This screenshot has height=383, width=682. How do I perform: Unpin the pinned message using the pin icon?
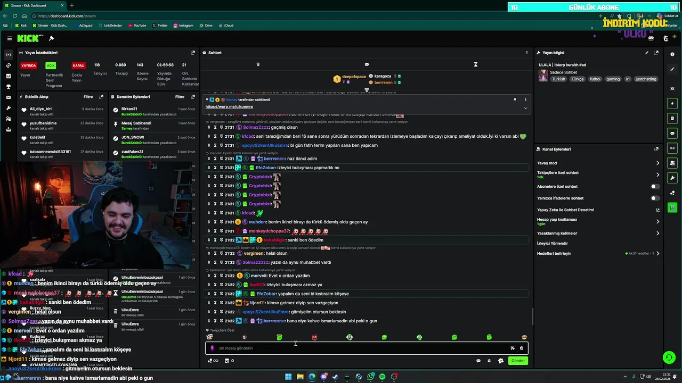(515, 99)
